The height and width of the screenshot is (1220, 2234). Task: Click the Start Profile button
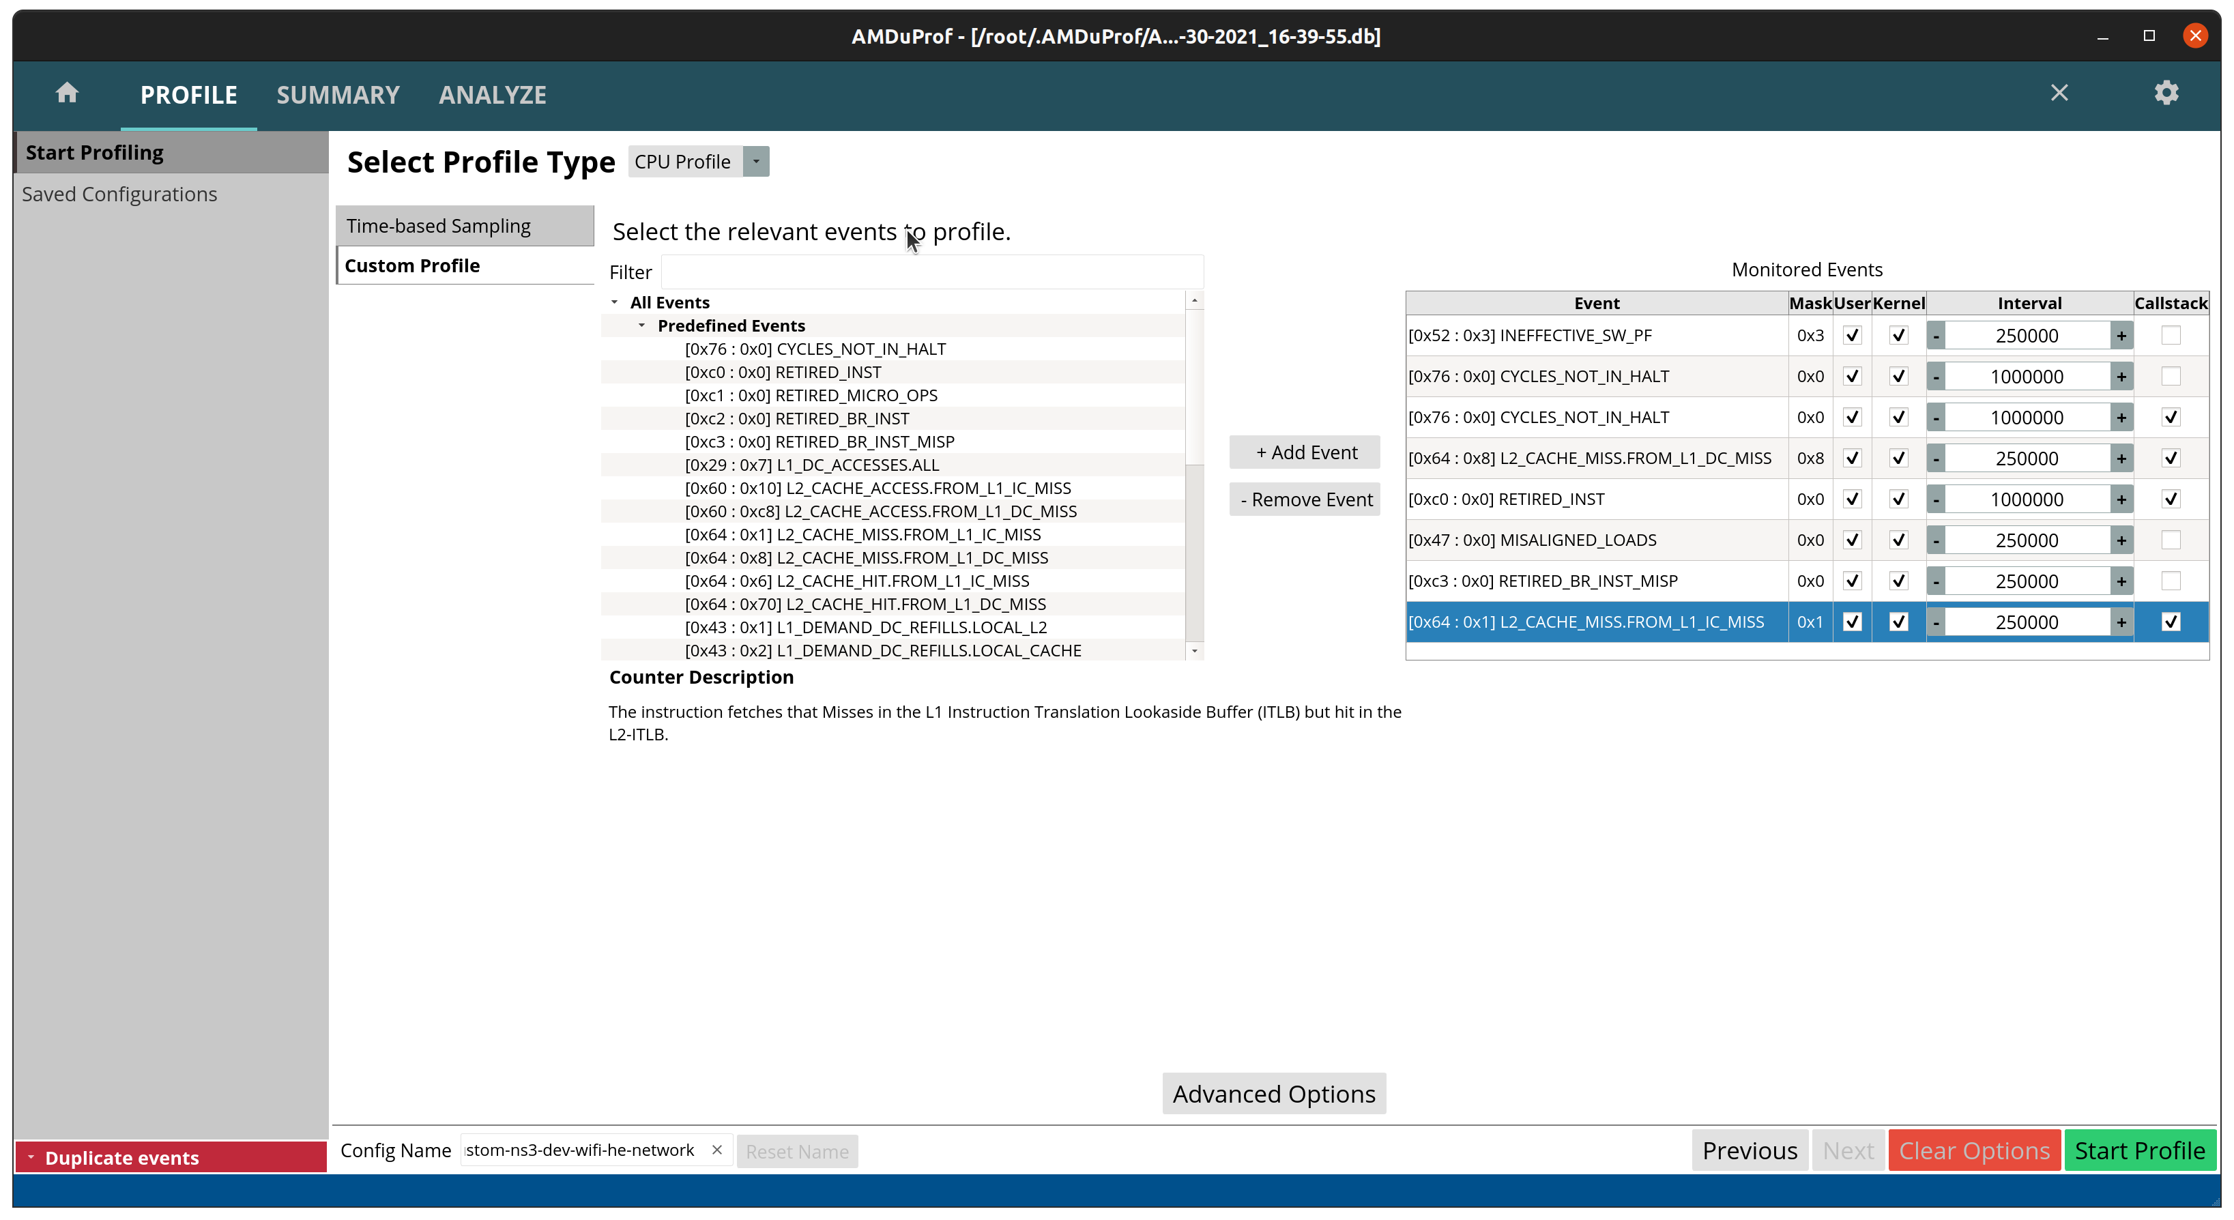click(2138, 1150)
